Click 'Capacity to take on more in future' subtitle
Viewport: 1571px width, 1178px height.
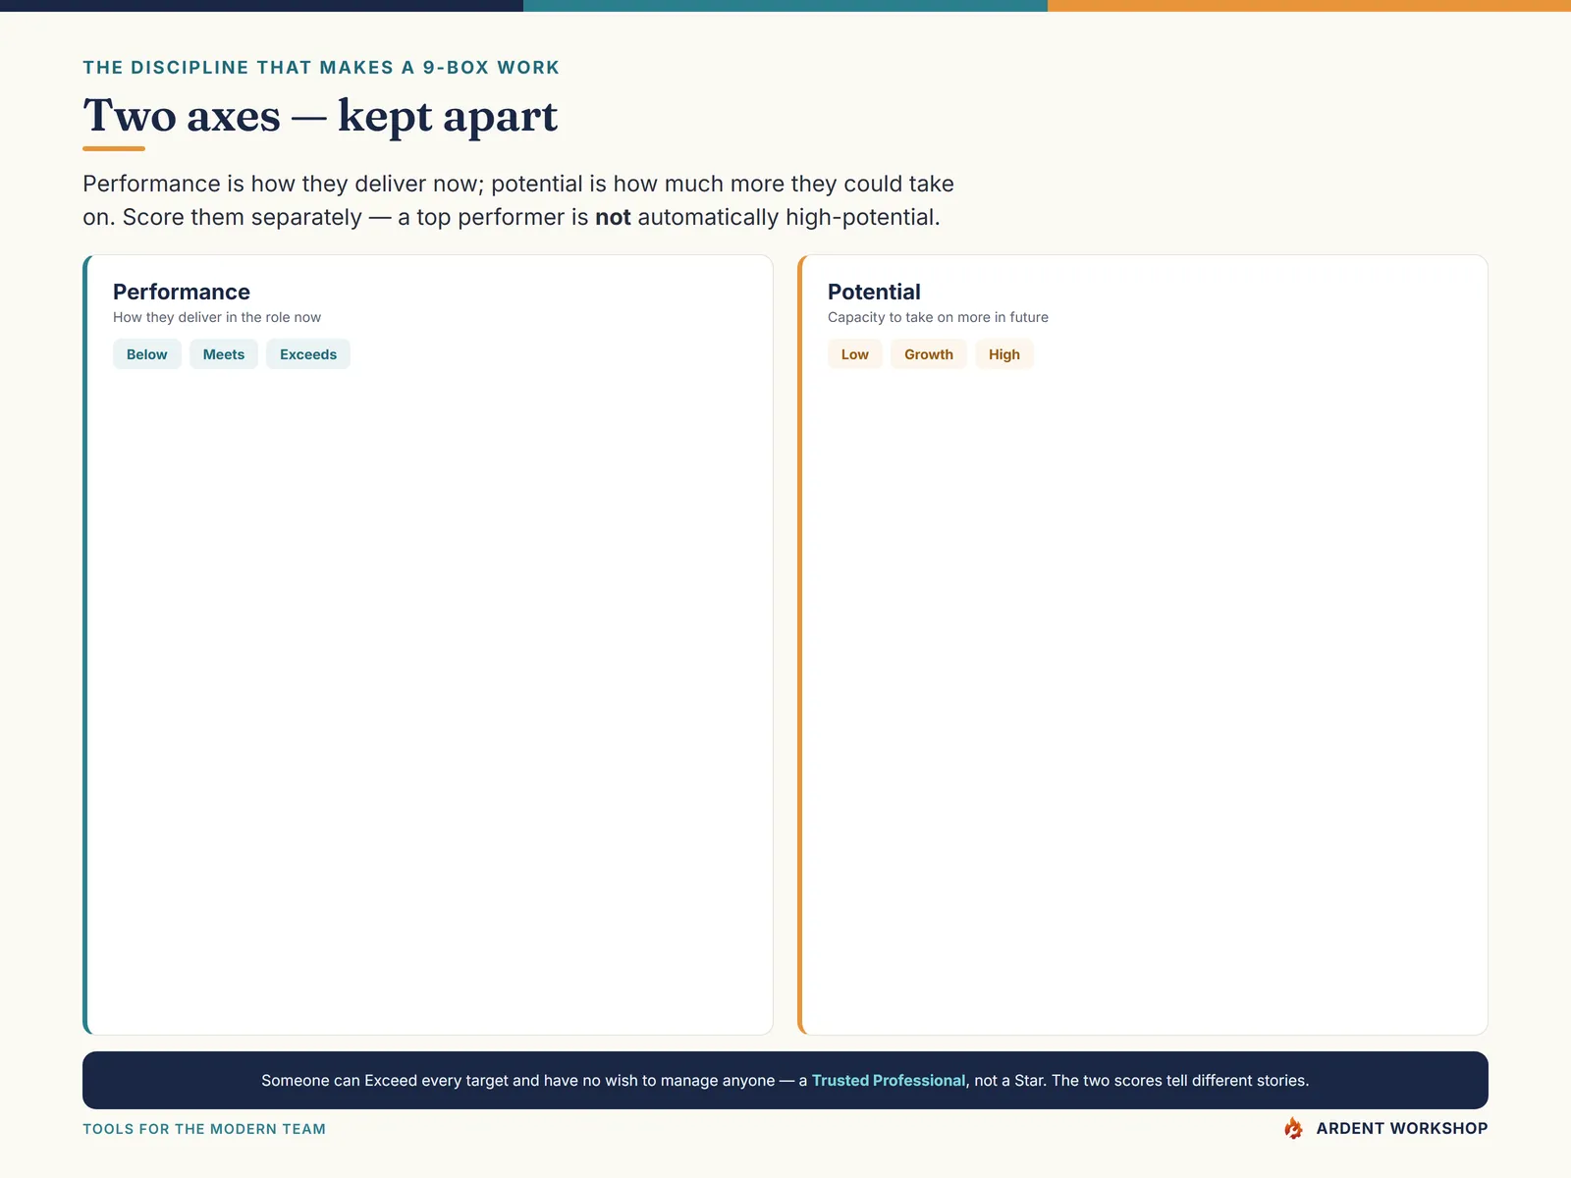[938, 317]
